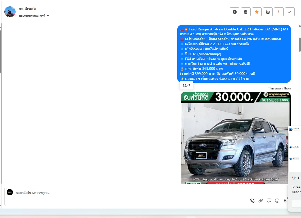The width and height of the screenshot is (301, 218).
Task: Click the blue Ford Ranger message bubble
Action: (x=234, y=54)
